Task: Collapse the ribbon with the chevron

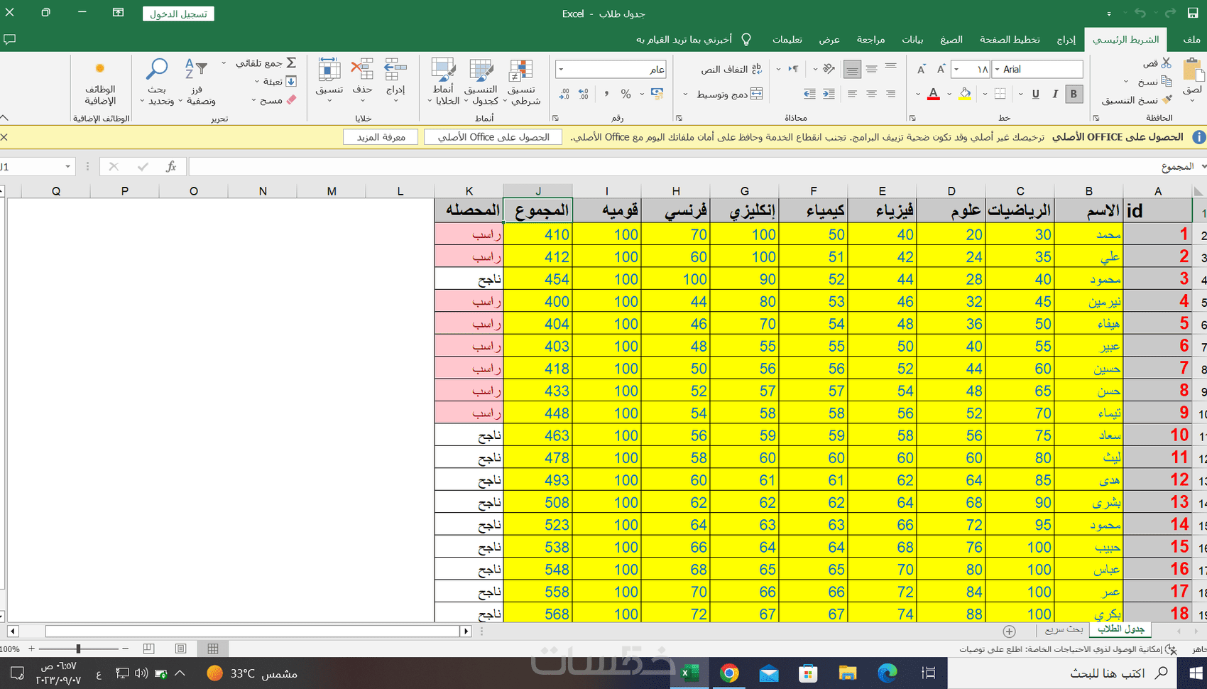Action: click(4, 118)
